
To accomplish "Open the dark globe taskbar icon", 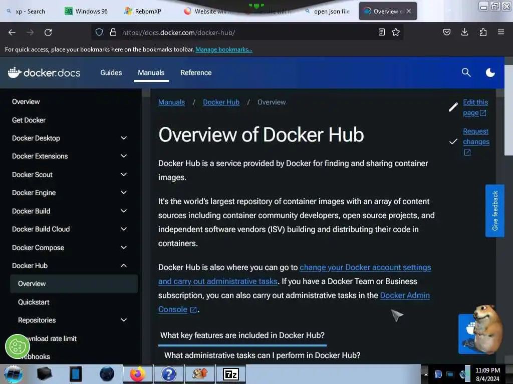I will [107, 374].
